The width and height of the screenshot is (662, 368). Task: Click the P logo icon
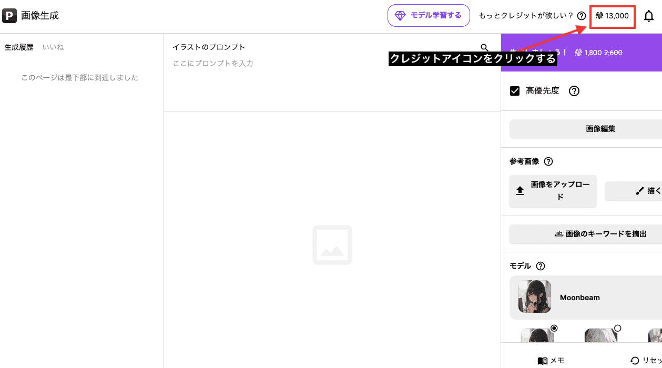pos(9,16)
